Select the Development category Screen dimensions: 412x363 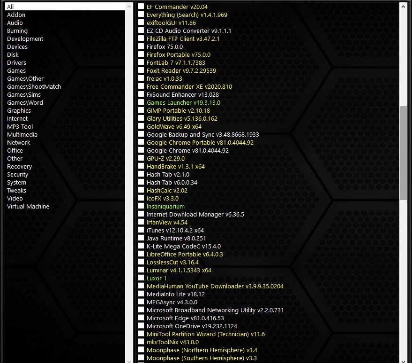(25, 39)
